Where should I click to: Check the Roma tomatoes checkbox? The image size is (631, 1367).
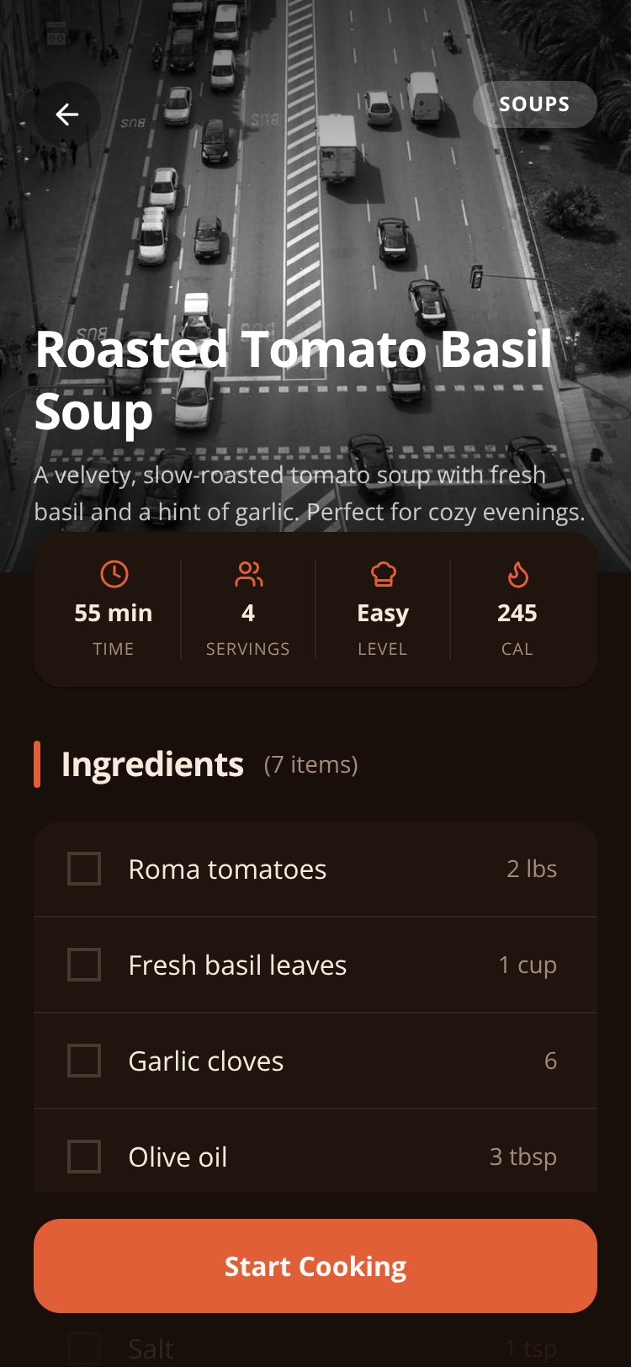(x=84, y=869)
